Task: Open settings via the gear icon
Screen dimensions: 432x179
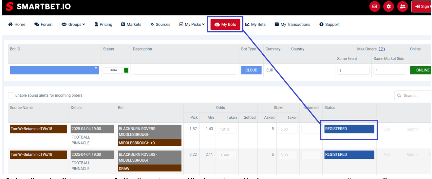Action: [x=388, y=6]
